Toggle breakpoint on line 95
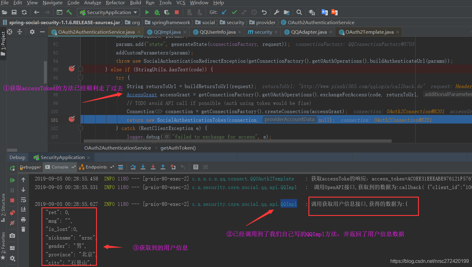The image size is (472, 267). point(72,68)
